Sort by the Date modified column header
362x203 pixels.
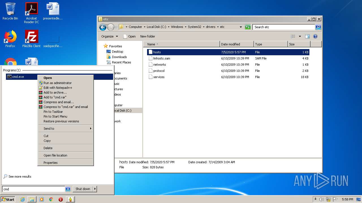coord(237,44)
